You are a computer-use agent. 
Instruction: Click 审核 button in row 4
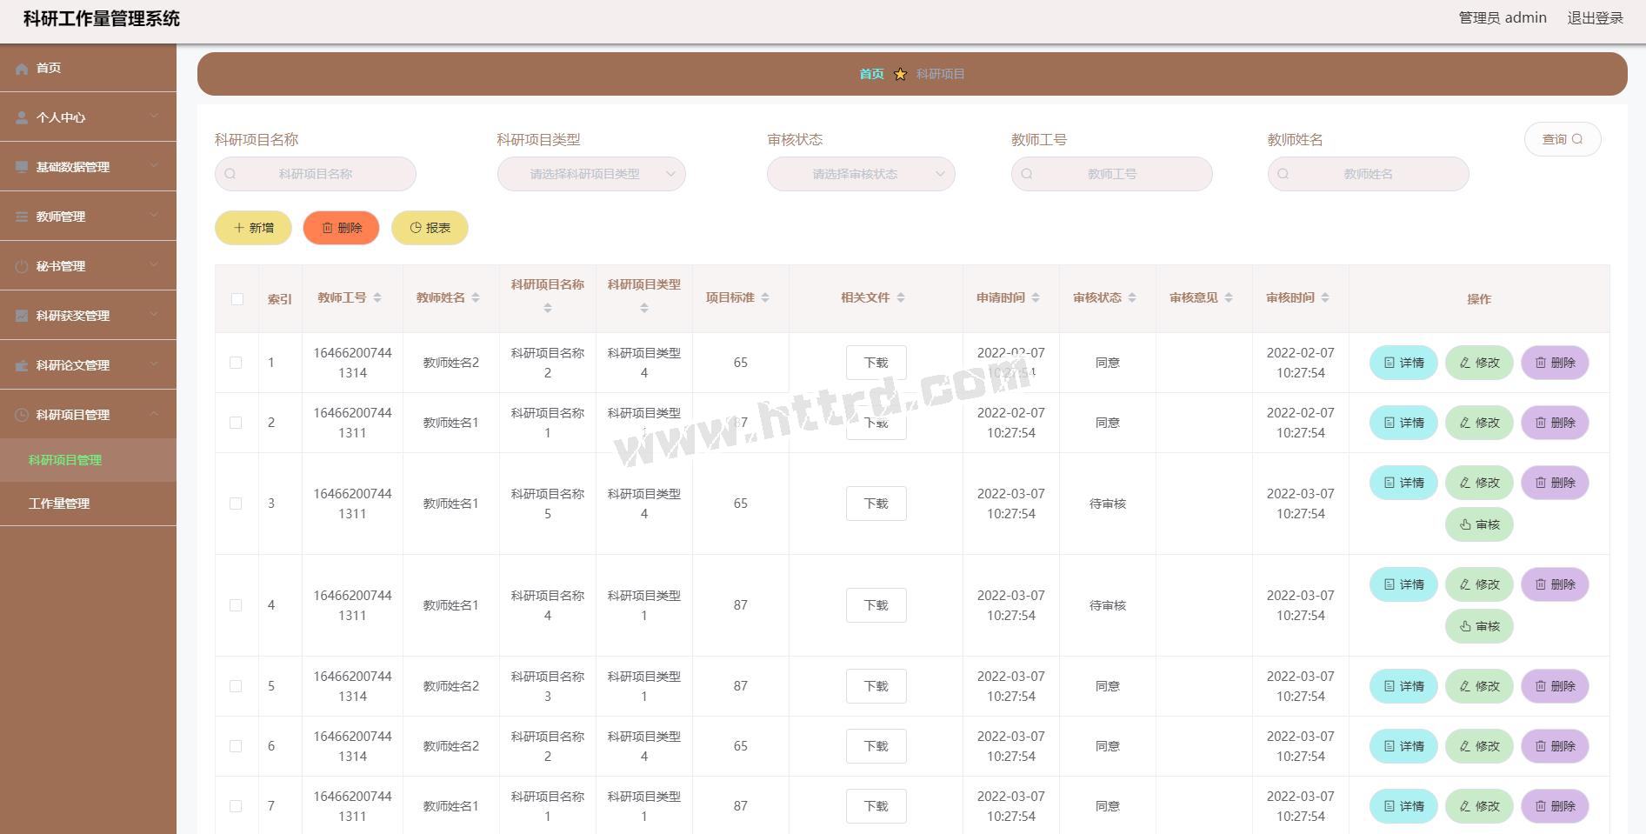[x=1479, y=626]
